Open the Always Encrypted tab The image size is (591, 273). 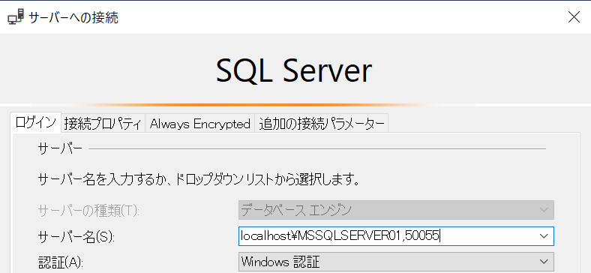pyautogui.click(x=199, y=124)
